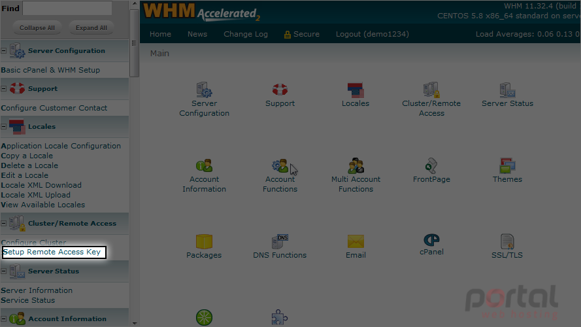Open Server Configuration icon in main panel
581x327 pixels.
(x=204, y=90)
